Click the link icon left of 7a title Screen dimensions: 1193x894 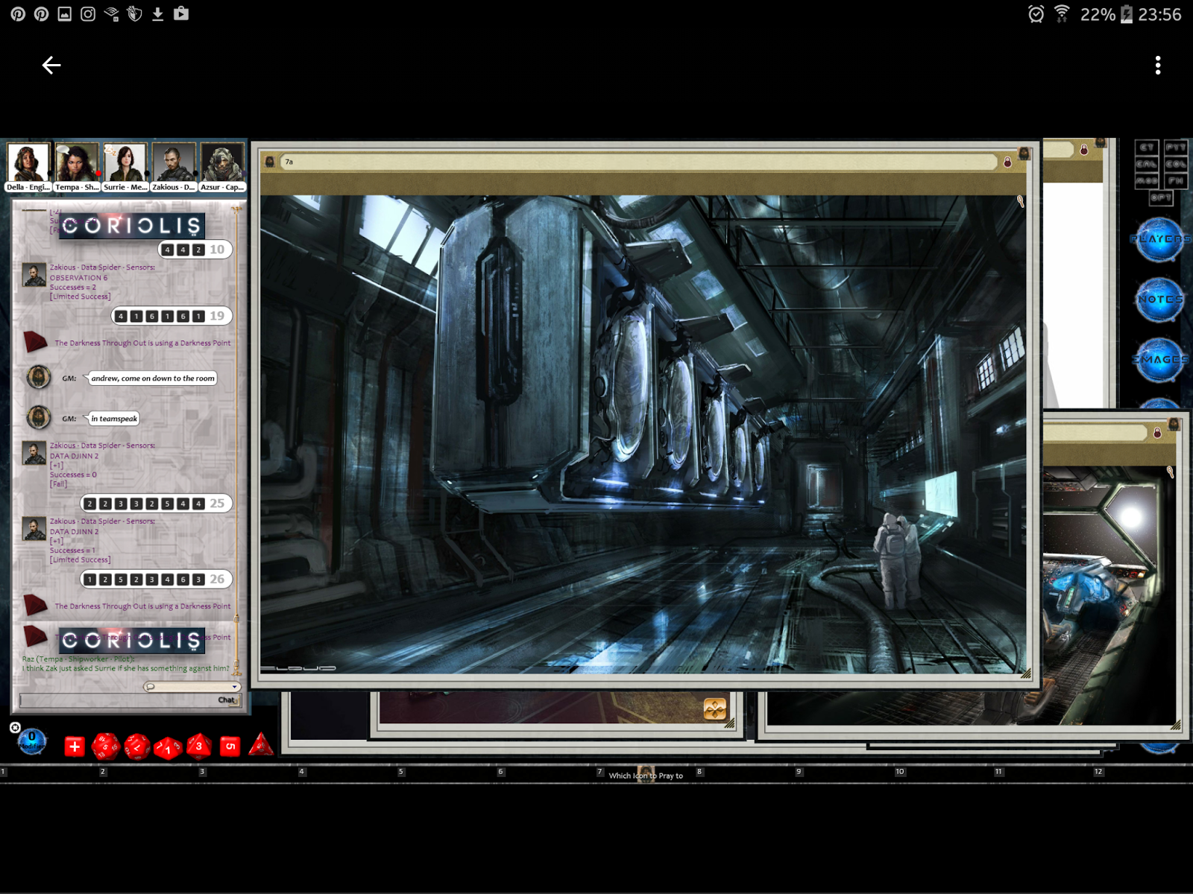tap(270, 162)
